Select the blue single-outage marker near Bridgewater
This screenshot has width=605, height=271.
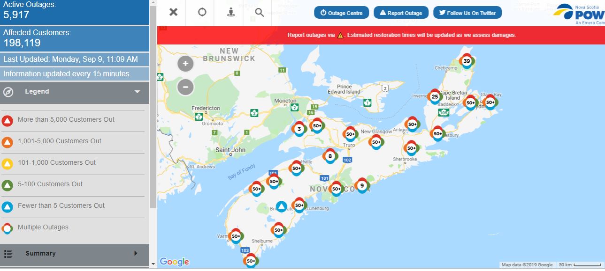tap(281, 206)
